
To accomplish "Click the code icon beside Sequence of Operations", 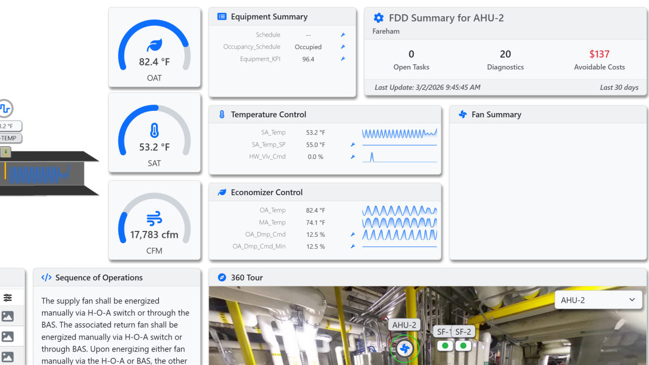I will coord(47,277).
